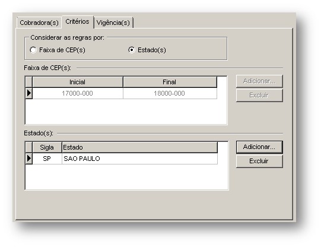Click the disabled Excluir button for CEP
This screenshot has width=321, height=247.
(259, 95)
